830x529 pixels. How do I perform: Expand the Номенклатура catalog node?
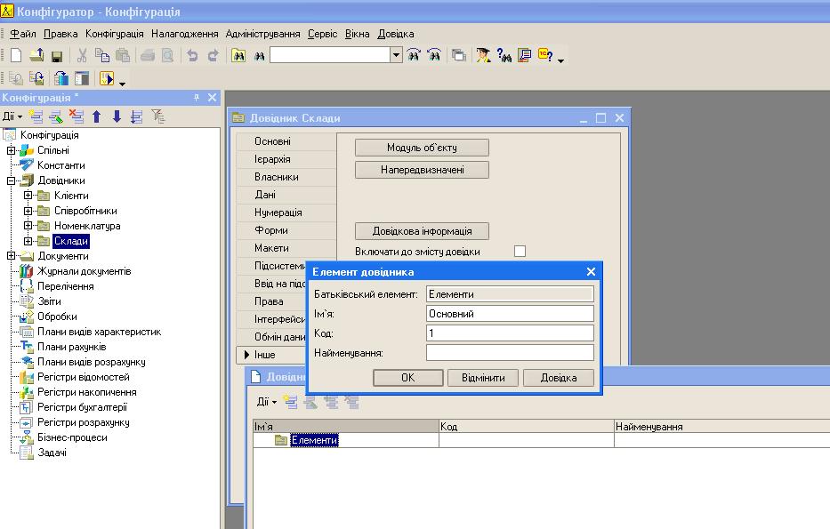tap(28, 225)
